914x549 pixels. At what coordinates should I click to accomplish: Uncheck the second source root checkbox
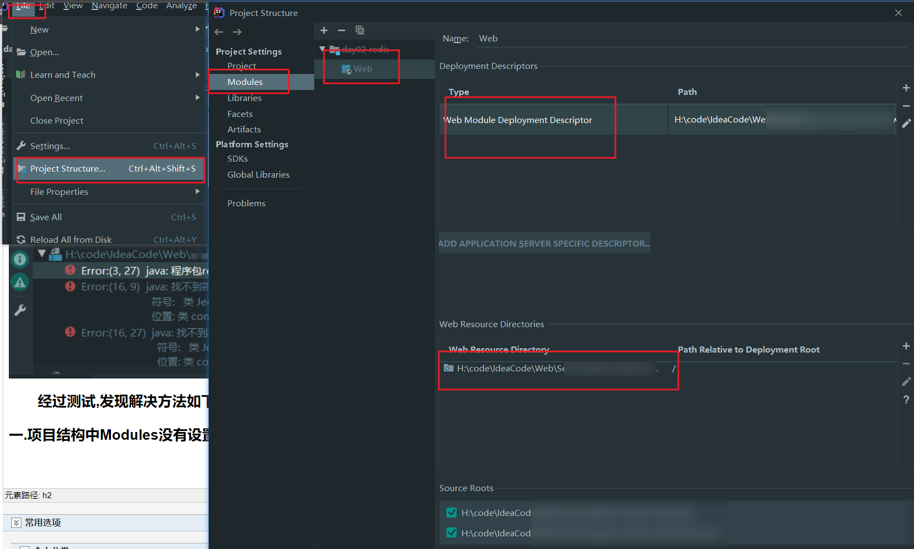[x=451, y=532]
